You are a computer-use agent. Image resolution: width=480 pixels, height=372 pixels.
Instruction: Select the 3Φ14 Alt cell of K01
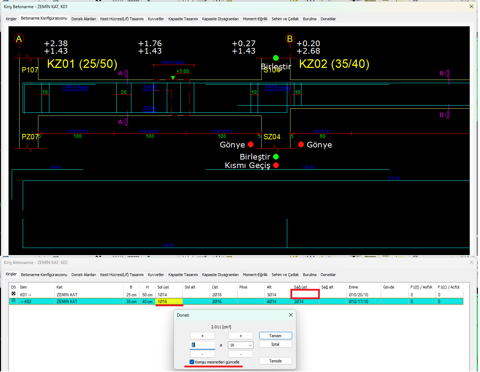278,295
